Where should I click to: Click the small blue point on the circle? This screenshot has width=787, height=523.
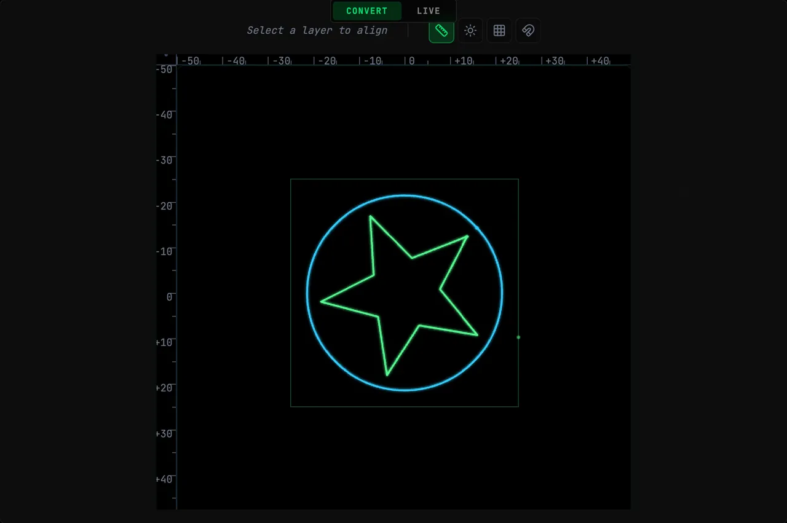[477, 228]
